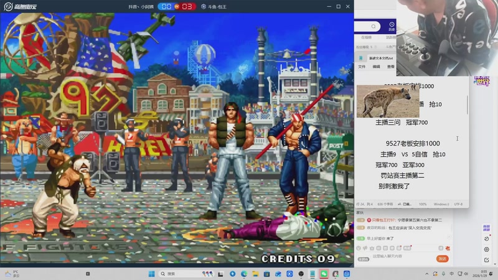Toggle the 中 input method indicator
498x280 pixels.
click(x=452, y=274)
